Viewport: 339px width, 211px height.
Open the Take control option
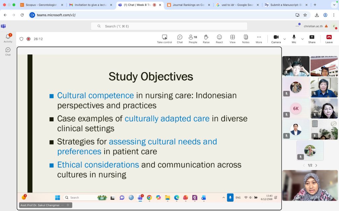pyautogui.click(x=164, y=39)
